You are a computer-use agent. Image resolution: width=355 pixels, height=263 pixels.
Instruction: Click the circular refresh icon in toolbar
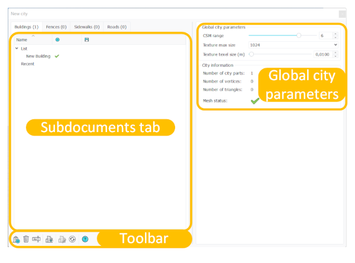click(x=72, y=239)
